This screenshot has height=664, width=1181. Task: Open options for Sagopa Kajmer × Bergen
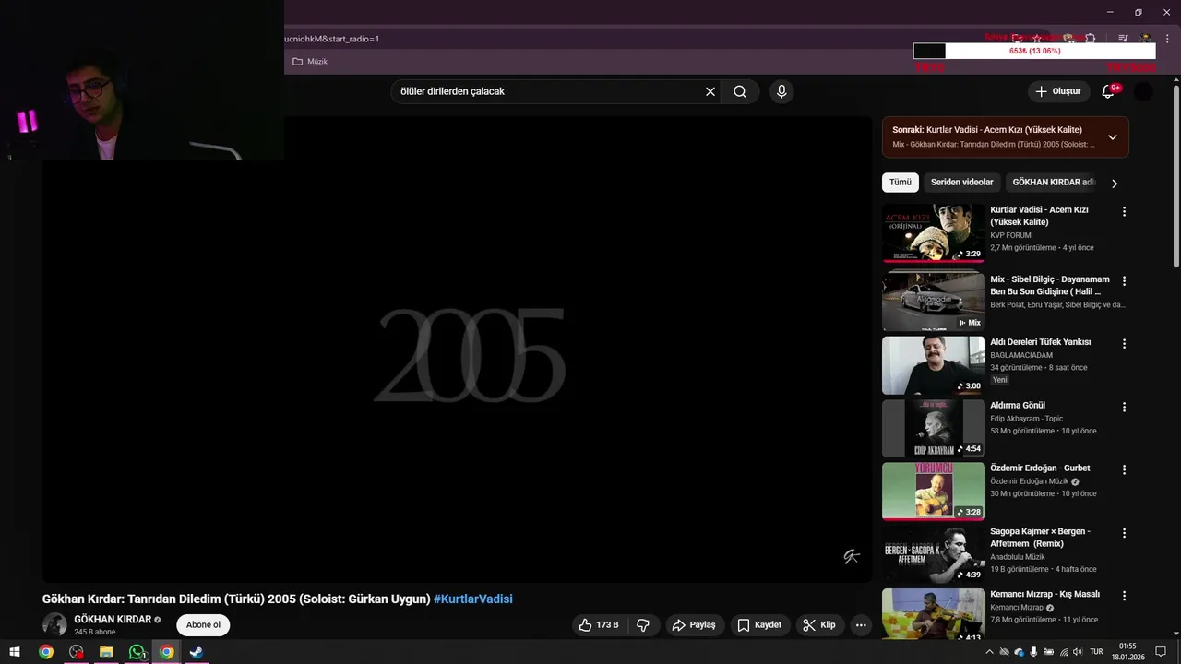[x=1124, y=533]
